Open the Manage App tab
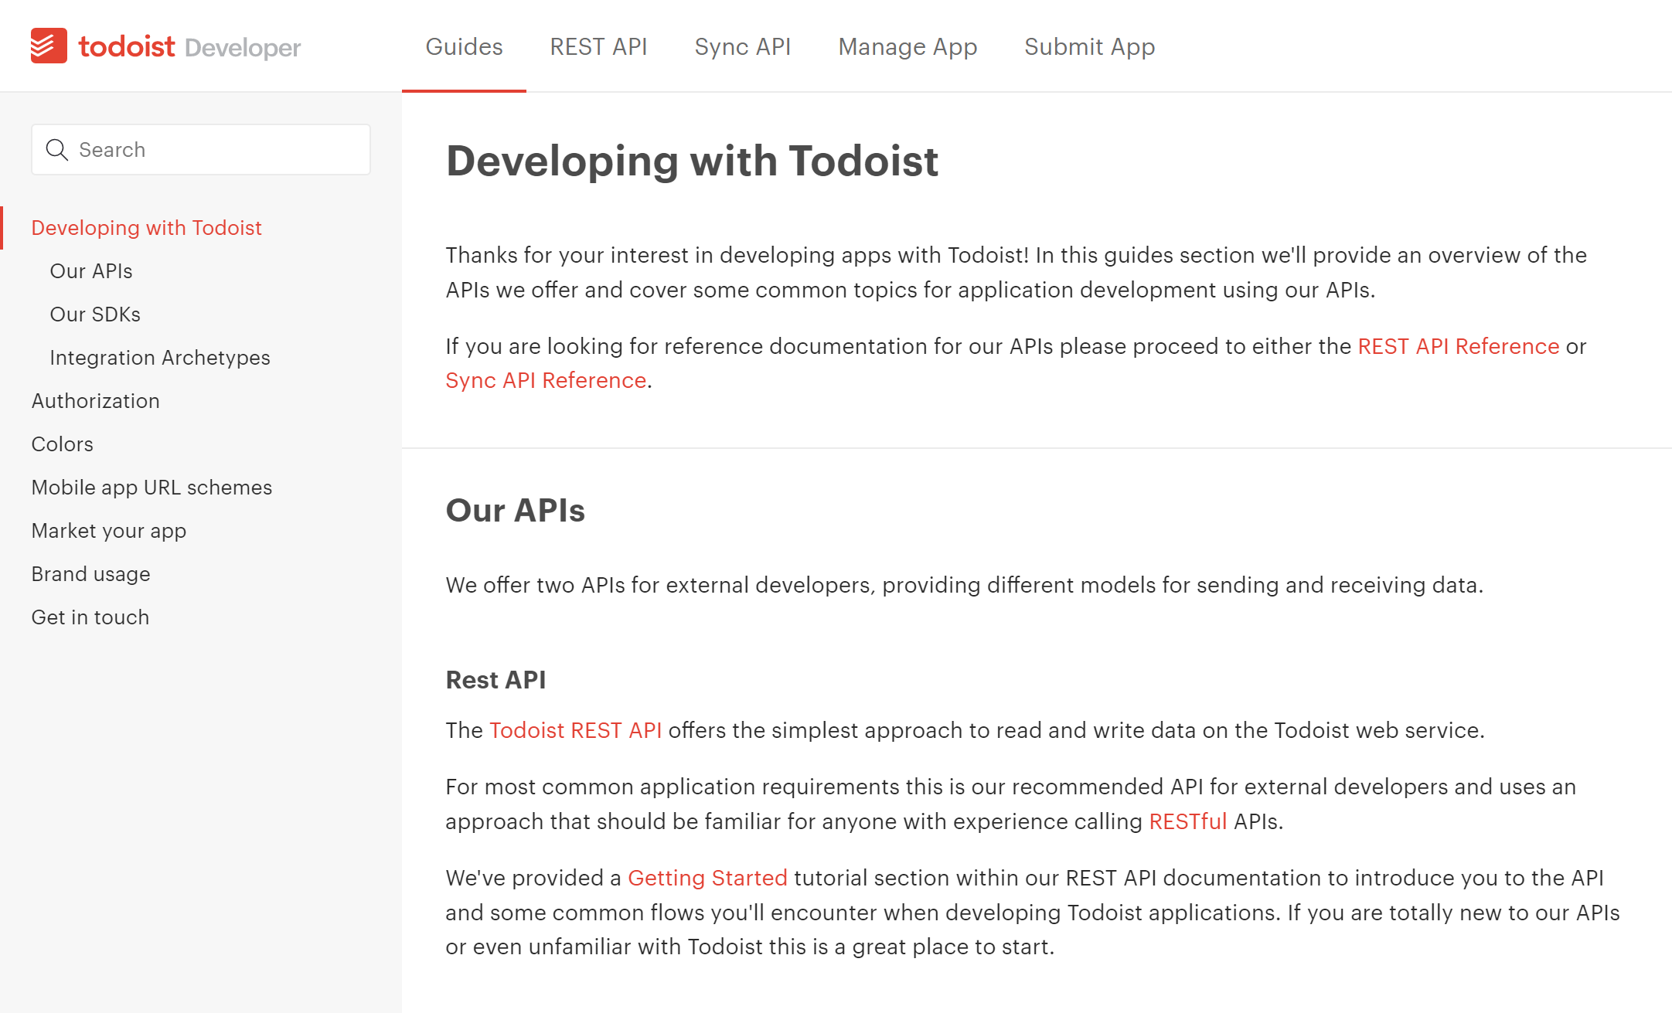Image resolution: width=1672 pixels, height=1013 pixels. point(908,47)
